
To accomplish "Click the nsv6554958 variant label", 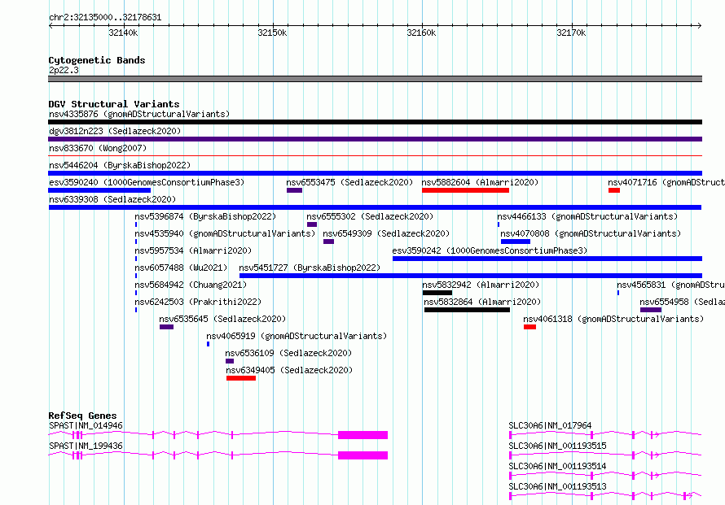I will tap(683, 302).
